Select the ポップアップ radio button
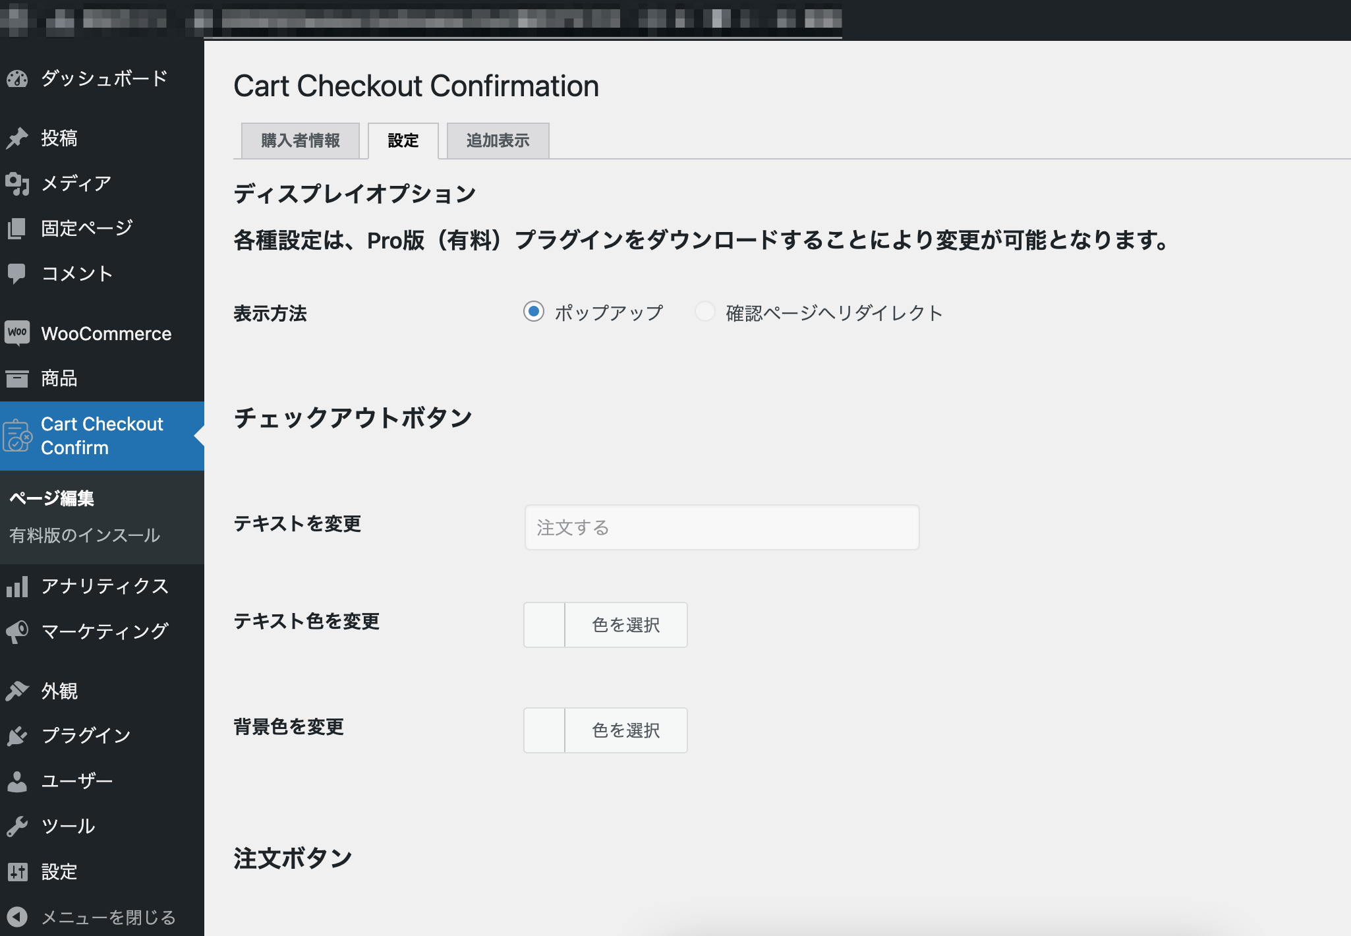The width and height of the screenshot is (1351, 936). pos(534,312)
